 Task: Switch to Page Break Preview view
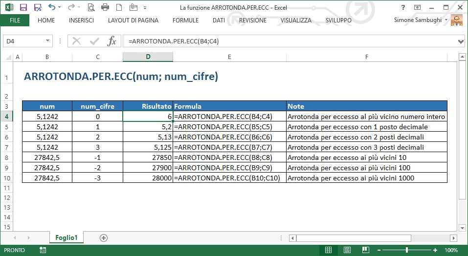click(365, 250)
